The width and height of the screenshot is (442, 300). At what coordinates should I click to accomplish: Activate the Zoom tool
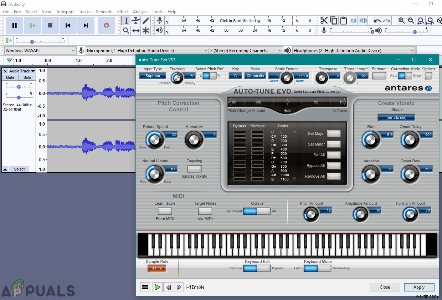tap(125, 30)
